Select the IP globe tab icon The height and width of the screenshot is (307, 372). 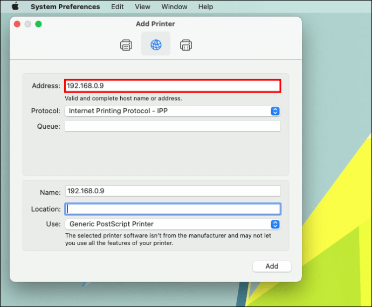156,45
